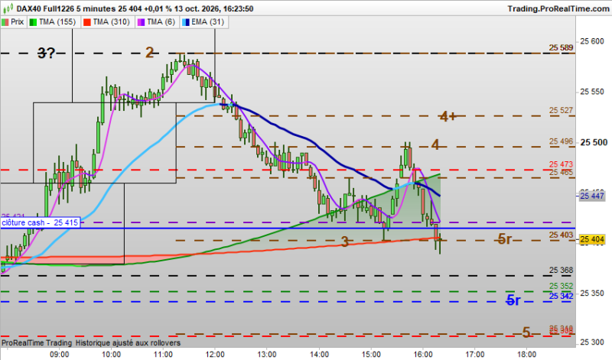Click the 15:00 time axis label
This screenshot has height=360, width=612.
point(371,355)
